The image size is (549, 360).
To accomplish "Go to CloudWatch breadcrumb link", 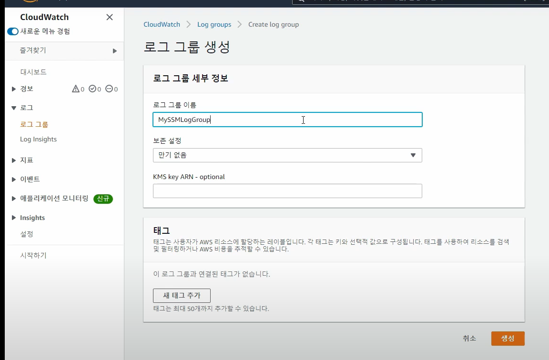I will pyautogui.click(x=162, y=24).
